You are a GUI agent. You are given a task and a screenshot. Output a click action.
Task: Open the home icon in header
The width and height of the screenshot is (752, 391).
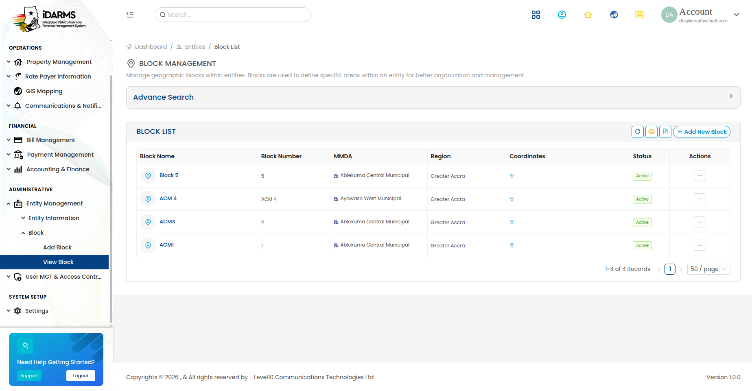tap(588, 15)
